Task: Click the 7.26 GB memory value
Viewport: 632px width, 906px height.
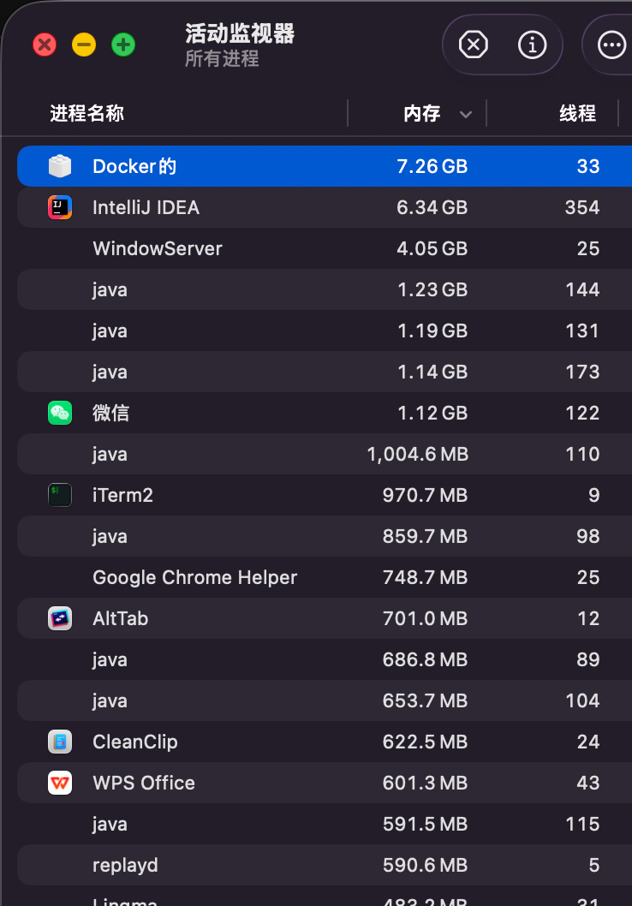Action: point(432,166)
